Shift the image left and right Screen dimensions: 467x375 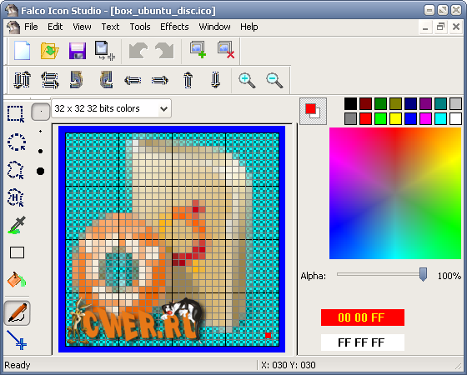(x=133, y=80)
